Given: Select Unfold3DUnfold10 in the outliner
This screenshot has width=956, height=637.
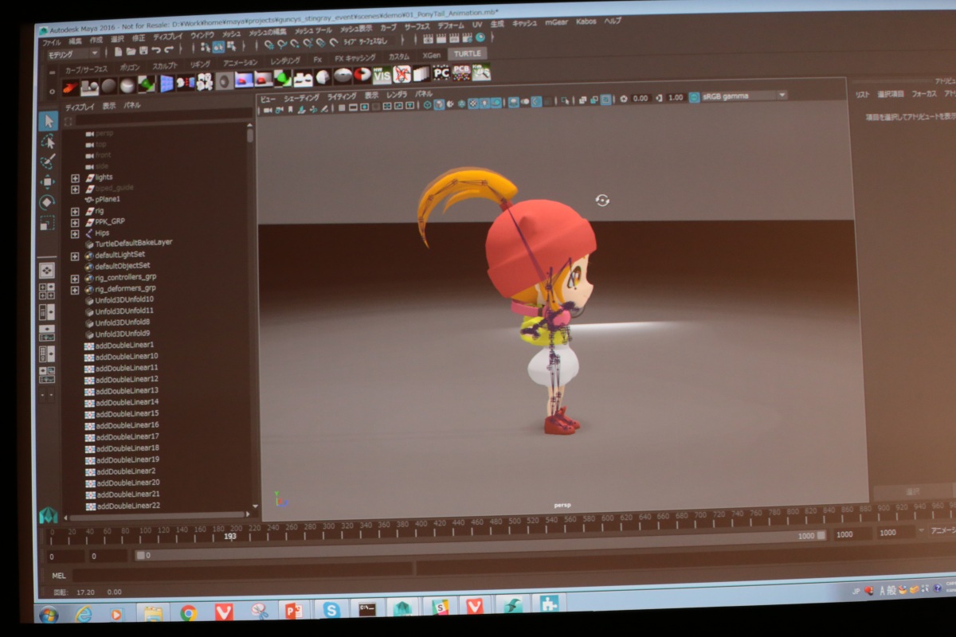Looking at the screenshot, I should (x=123, y=299).
